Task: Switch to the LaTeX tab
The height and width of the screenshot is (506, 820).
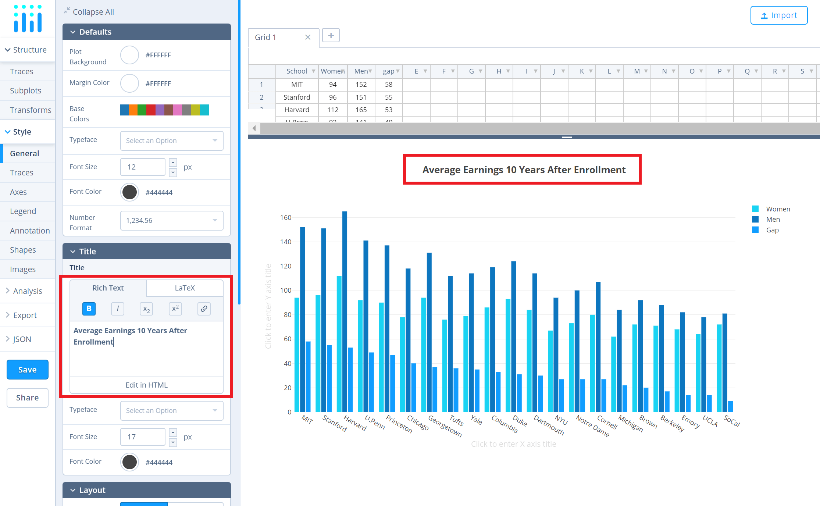Action: (x=185, y=288)
